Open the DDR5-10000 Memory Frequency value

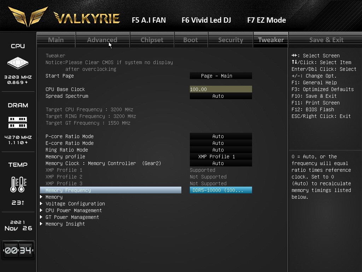(221, 190)
